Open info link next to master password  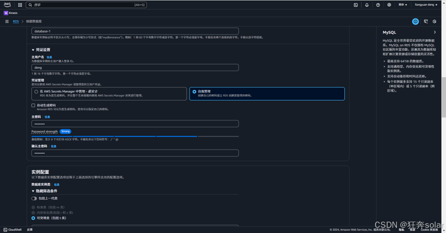(47, 117)
